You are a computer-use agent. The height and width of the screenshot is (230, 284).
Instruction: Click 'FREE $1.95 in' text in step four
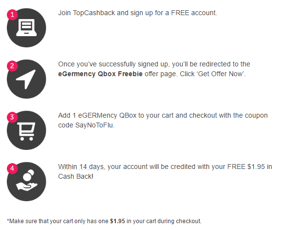point(250,167)
